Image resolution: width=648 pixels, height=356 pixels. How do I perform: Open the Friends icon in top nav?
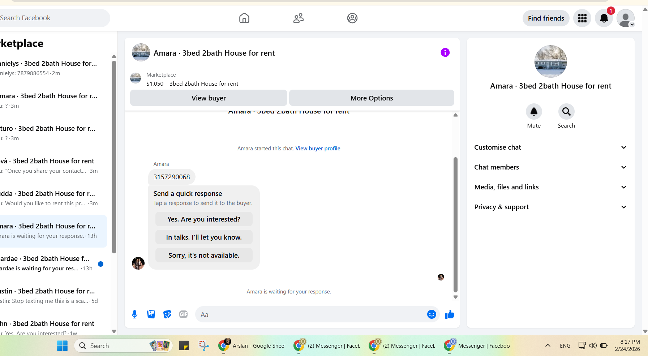(x=299, y=18)
